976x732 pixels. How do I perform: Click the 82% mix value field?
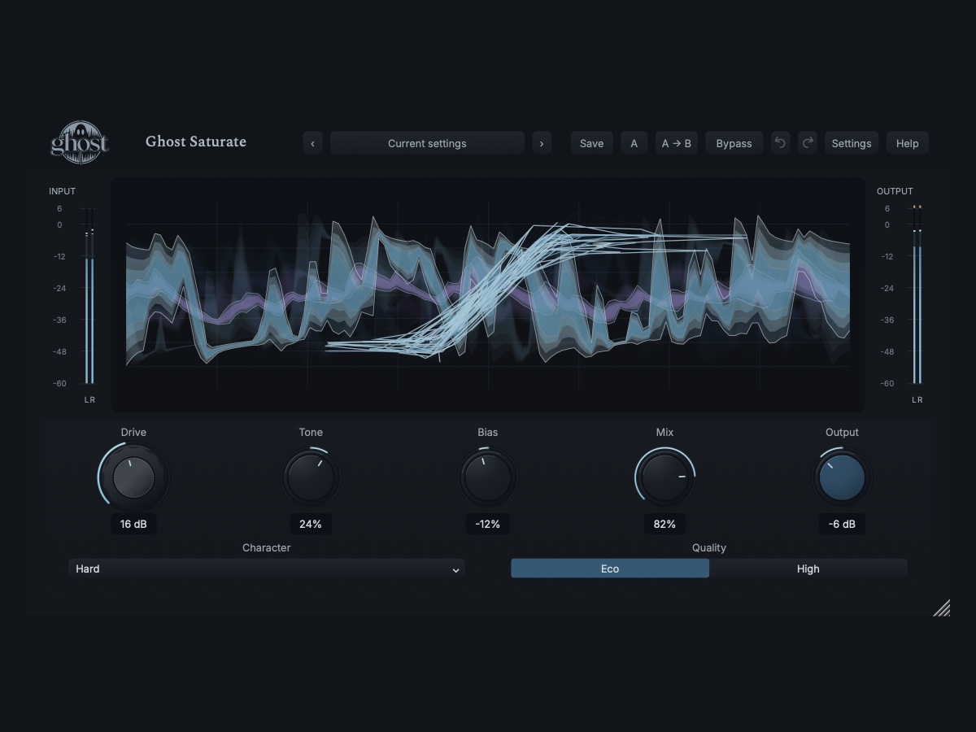tap(665, 524)
